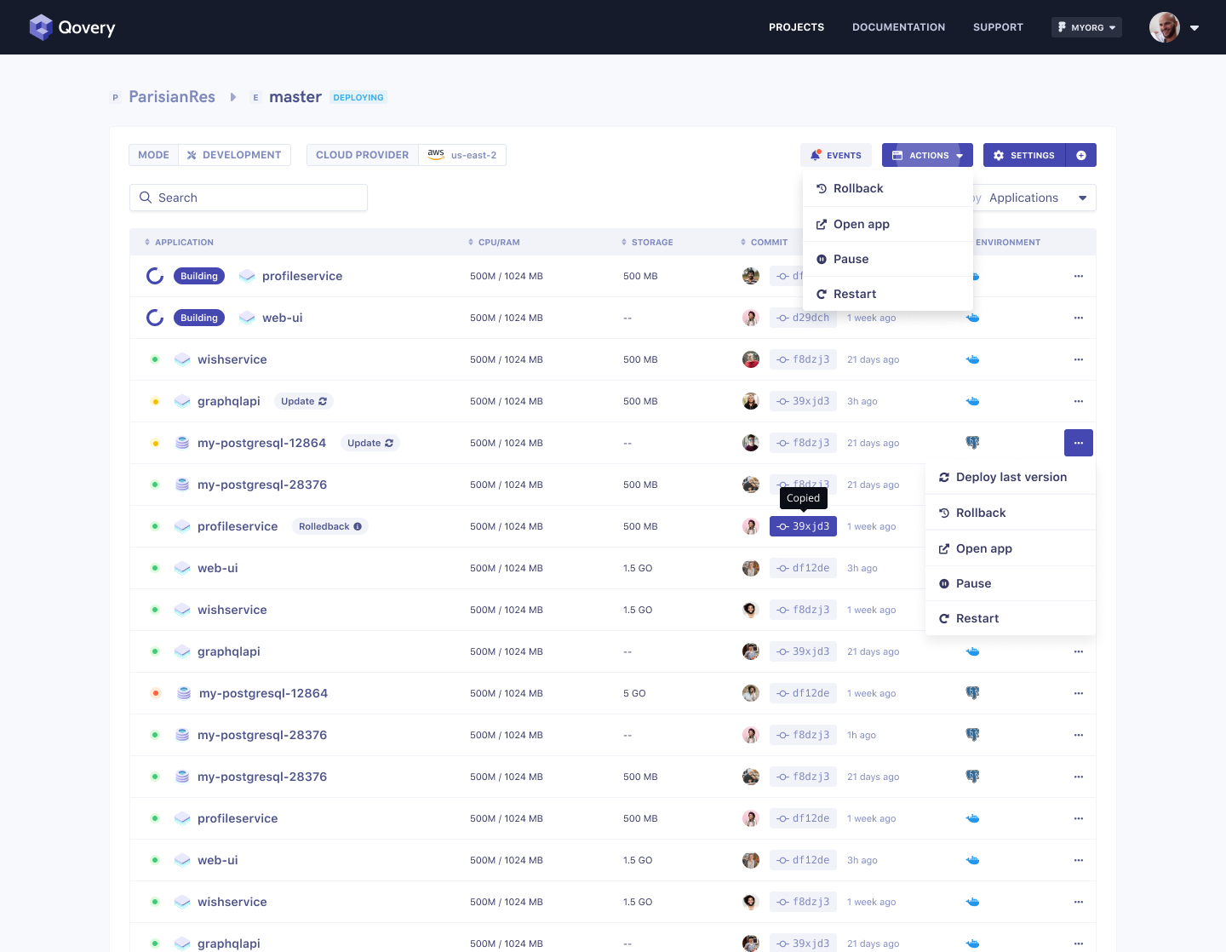Click the building spinner for web-ui
This screenshot has width=1226, height=952.
point(155,318)
